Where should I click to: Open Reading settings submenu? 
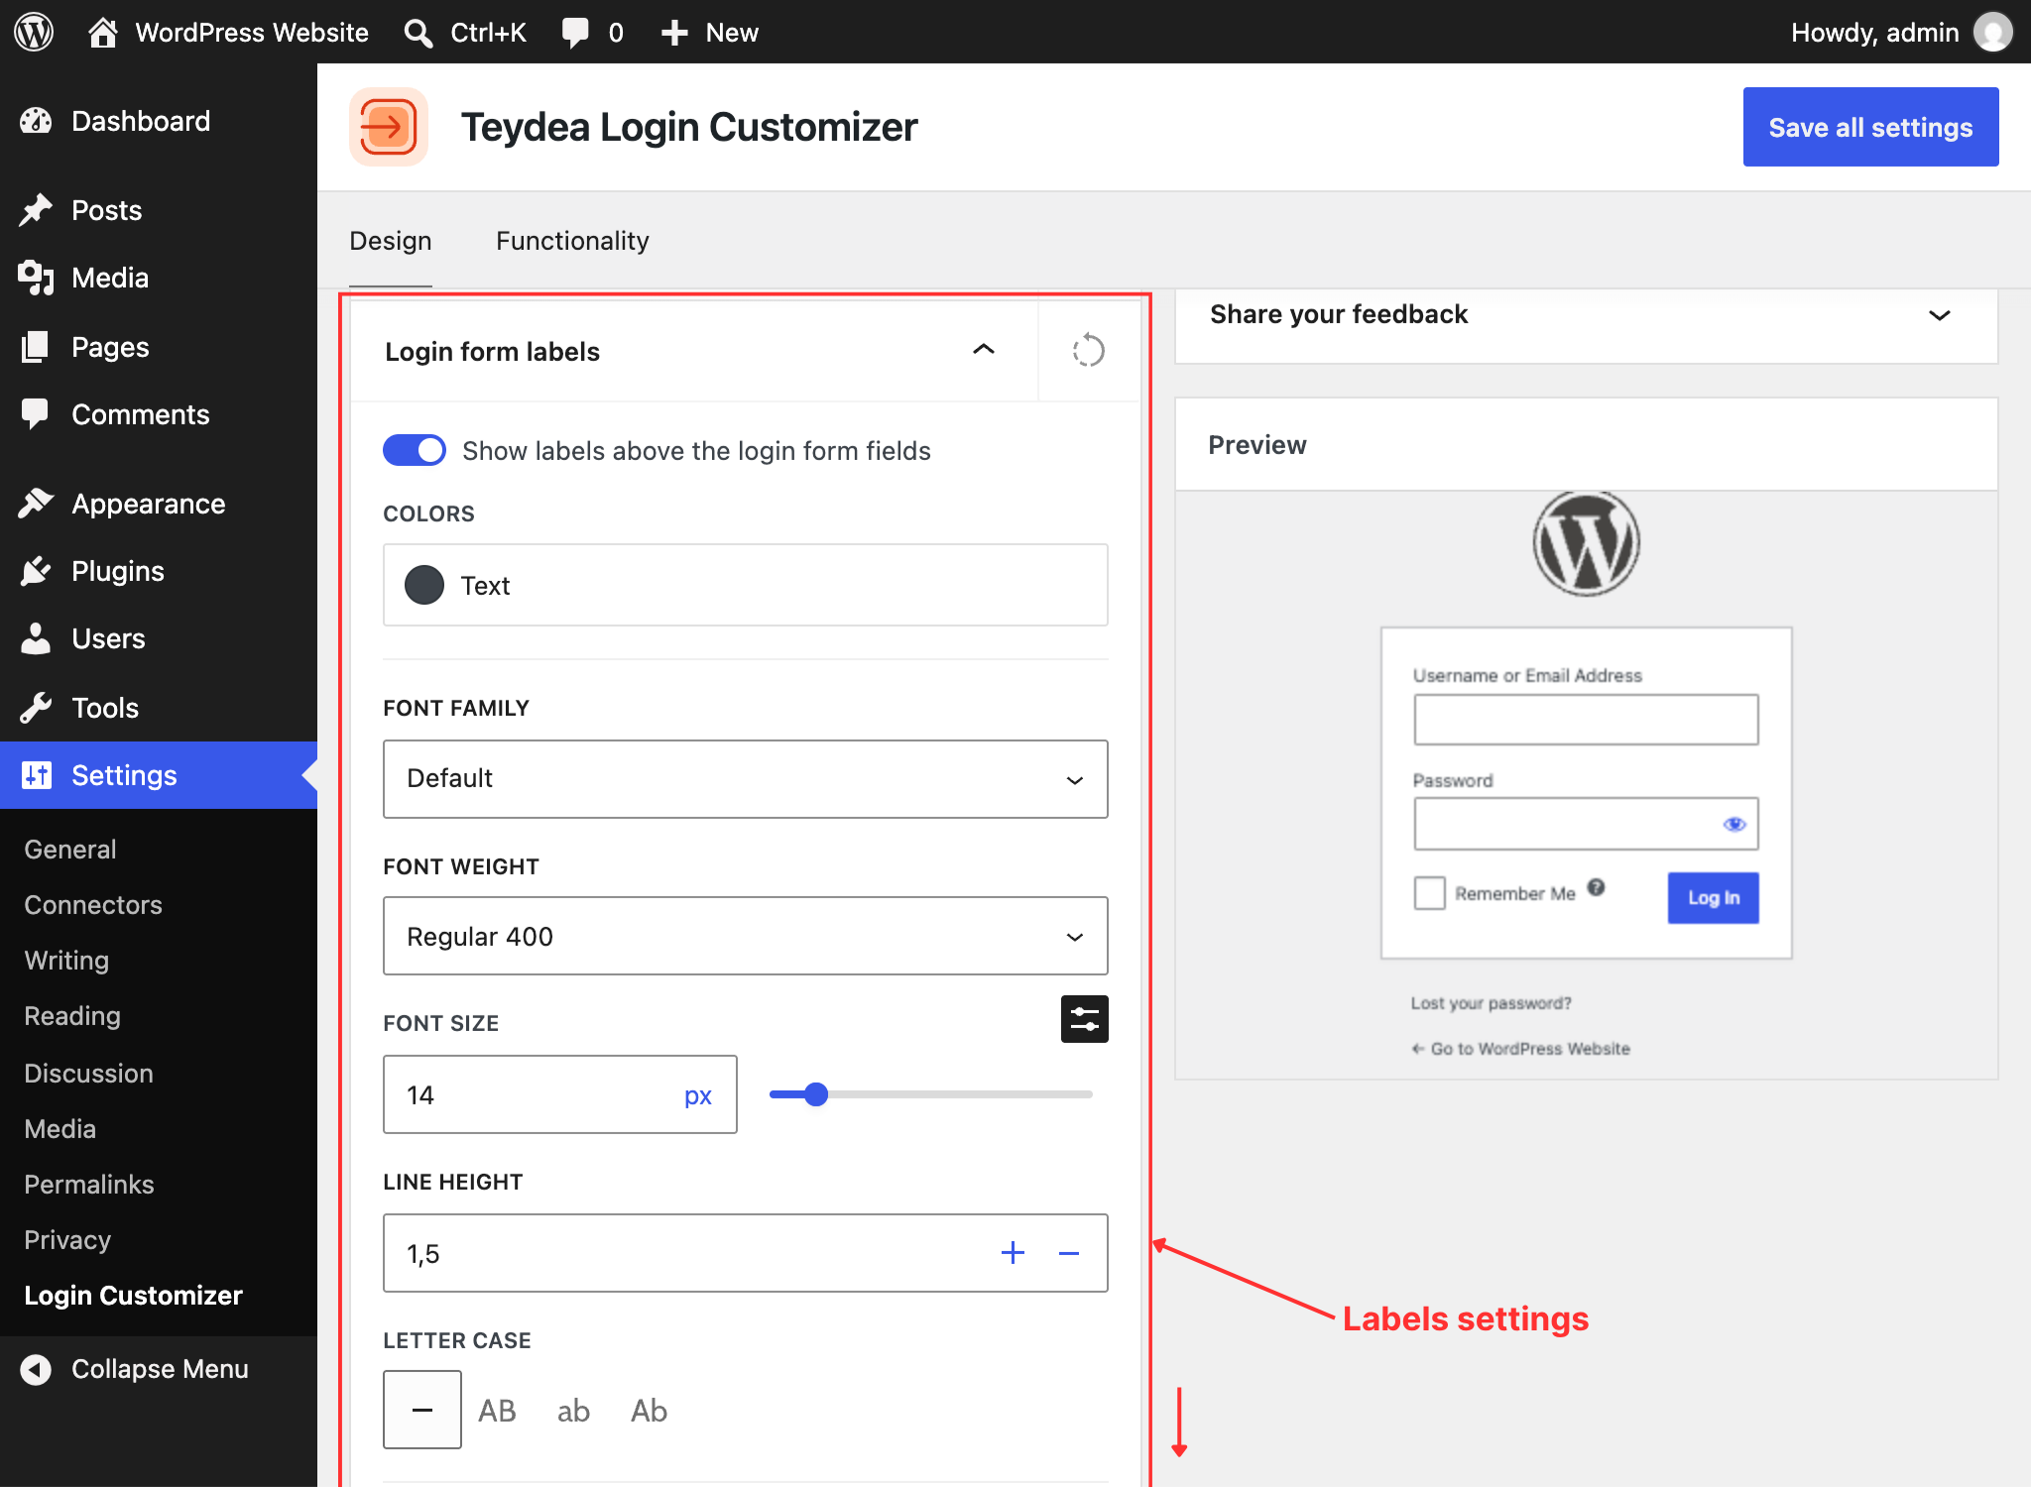tap(72, 1016)
